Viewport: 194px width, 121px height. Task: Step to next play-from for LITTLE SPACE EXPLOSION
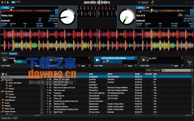click(135, 66)
